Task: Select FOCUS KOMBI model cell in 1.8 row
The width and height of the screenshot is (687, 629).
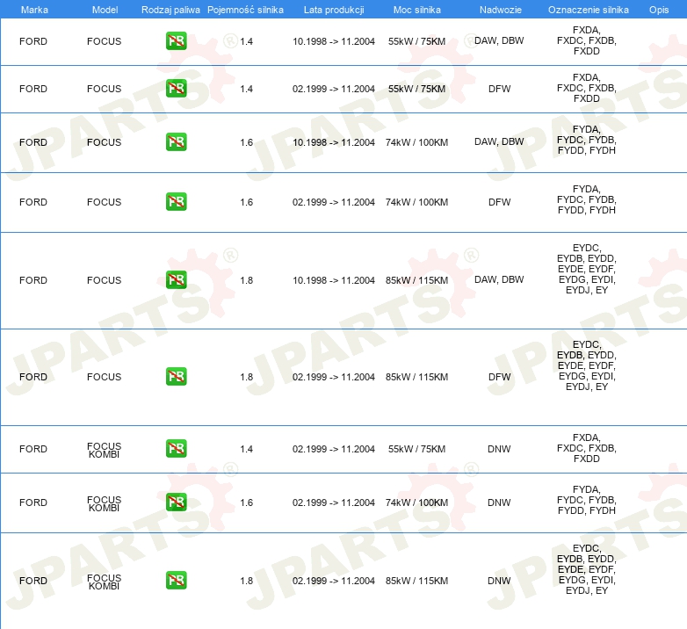Action: pyautogui.click(x=104, y=582)
